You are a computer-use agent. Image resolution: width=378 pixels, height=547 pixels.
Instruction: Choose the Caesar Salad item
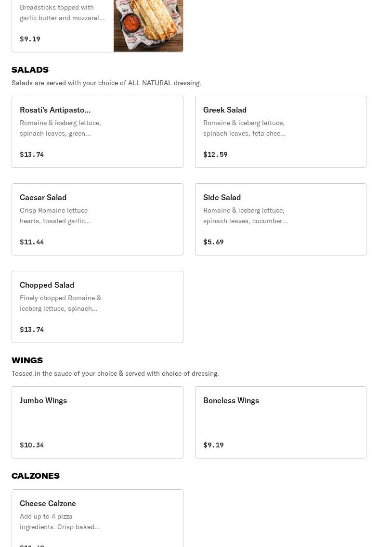click(97, 219)
